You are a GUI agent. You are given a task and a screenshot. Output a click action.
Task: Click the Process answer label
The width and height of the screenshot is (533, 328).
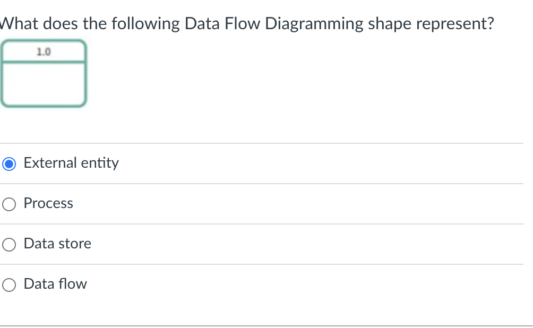(x=48, y=203)
